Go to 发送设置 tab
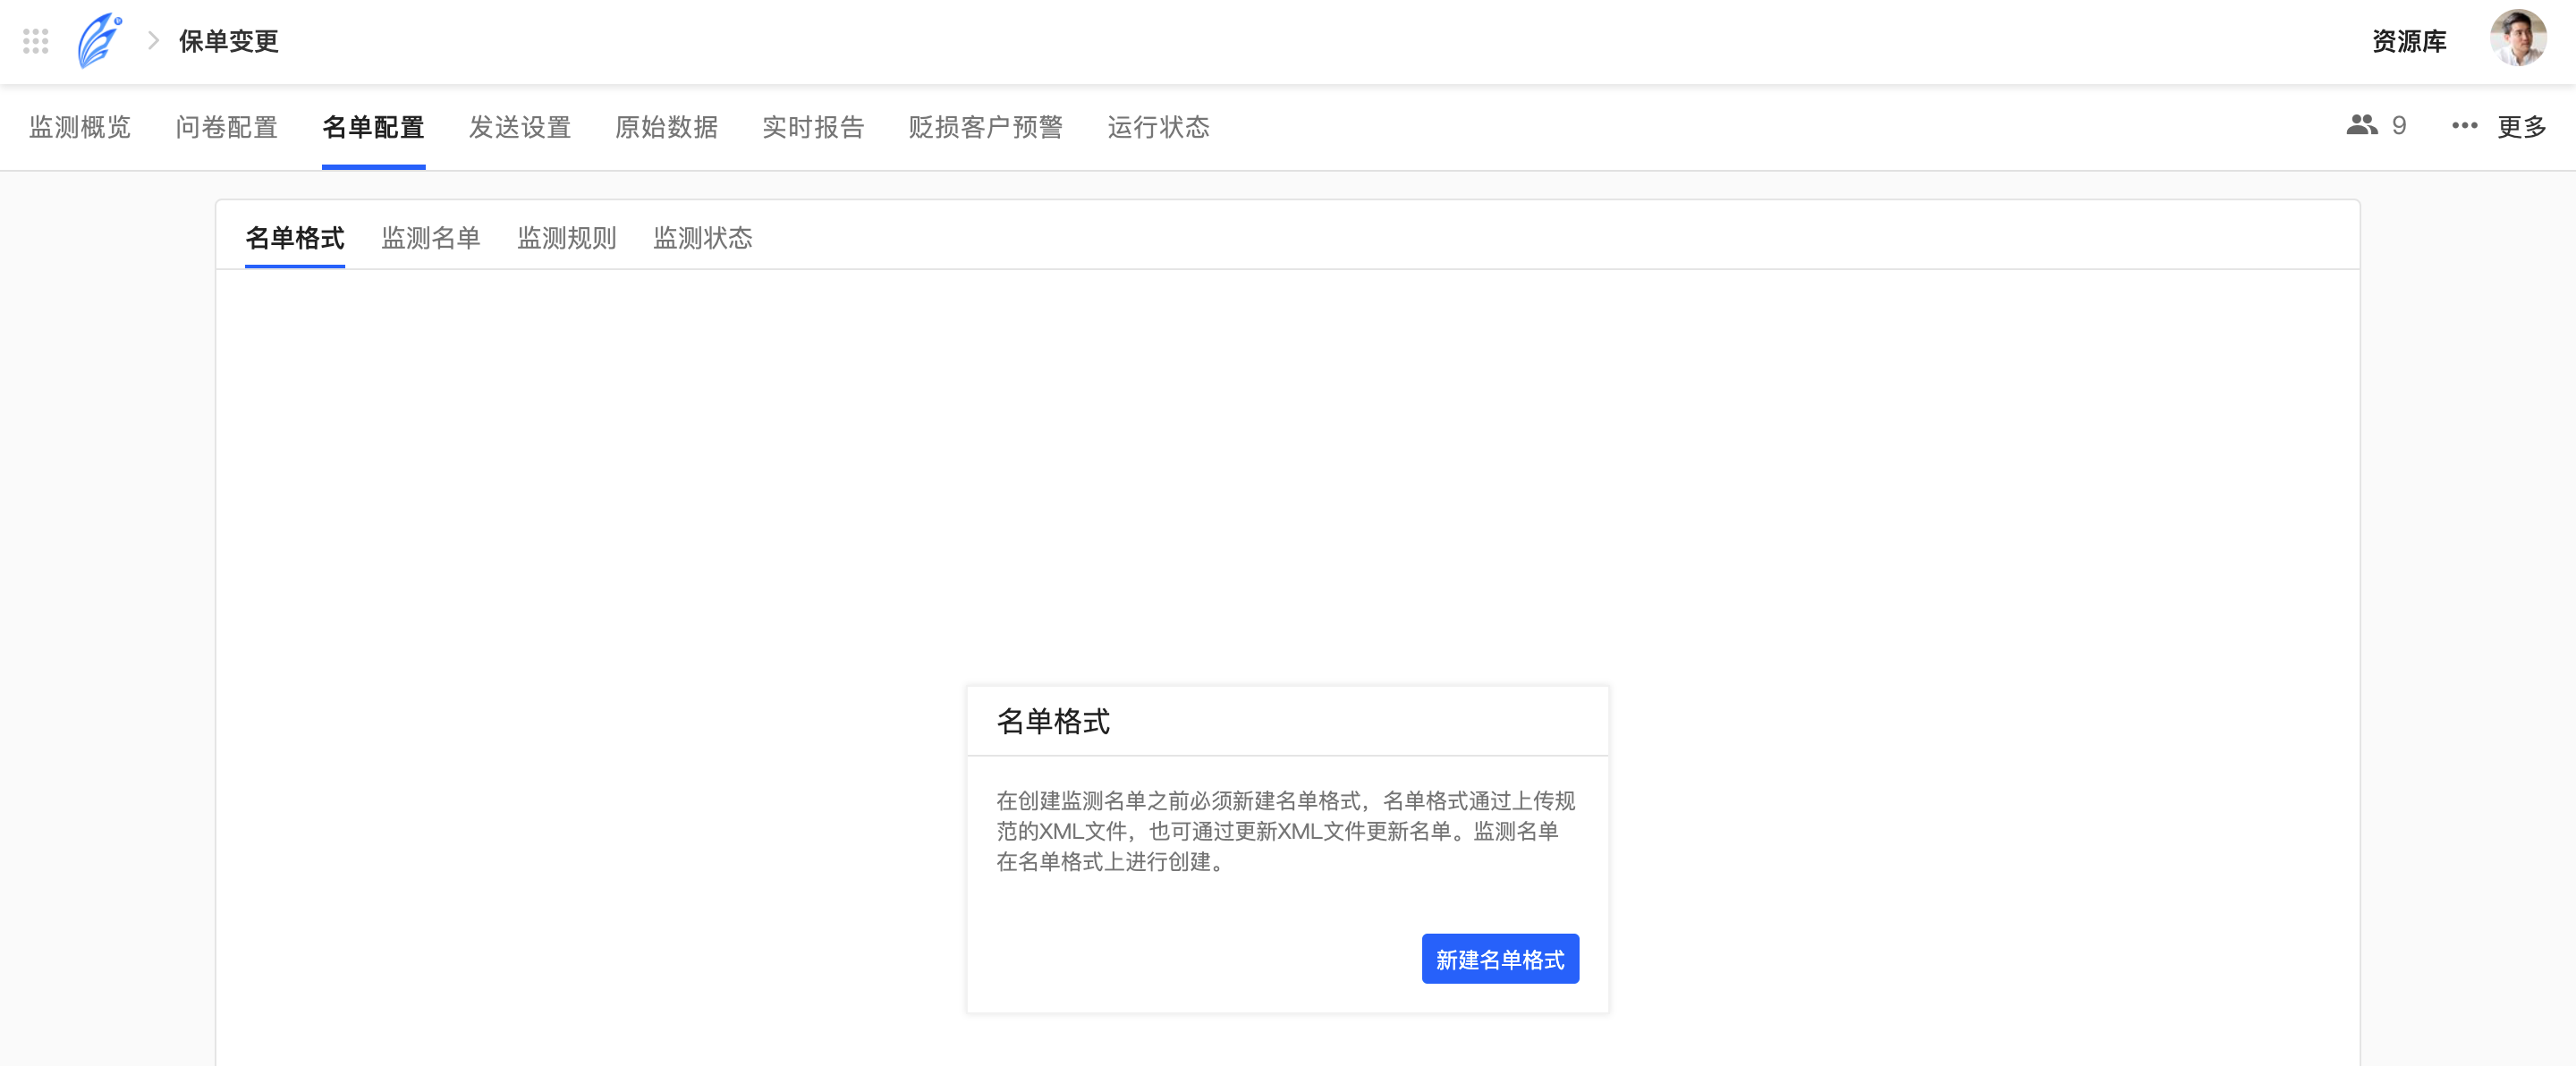This screenshot has height=1066, width=2576. coord(520,127)
